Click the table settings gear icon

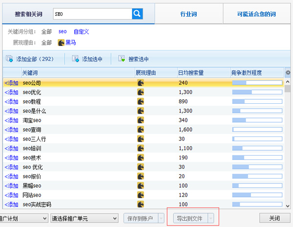point(288,73)
